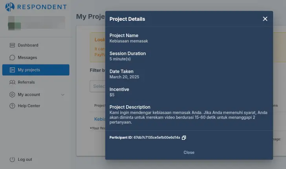Click the Help Center question mark icon
This screenshot has width=286, height=169.
(x=12, y=106)
